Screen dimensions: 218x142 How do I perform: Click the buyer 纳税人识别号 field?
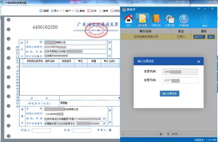[x=75, y=47]
